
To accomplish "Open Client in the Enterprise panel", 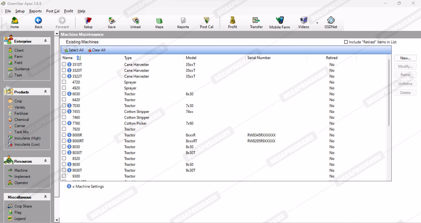I will [19, 50].
